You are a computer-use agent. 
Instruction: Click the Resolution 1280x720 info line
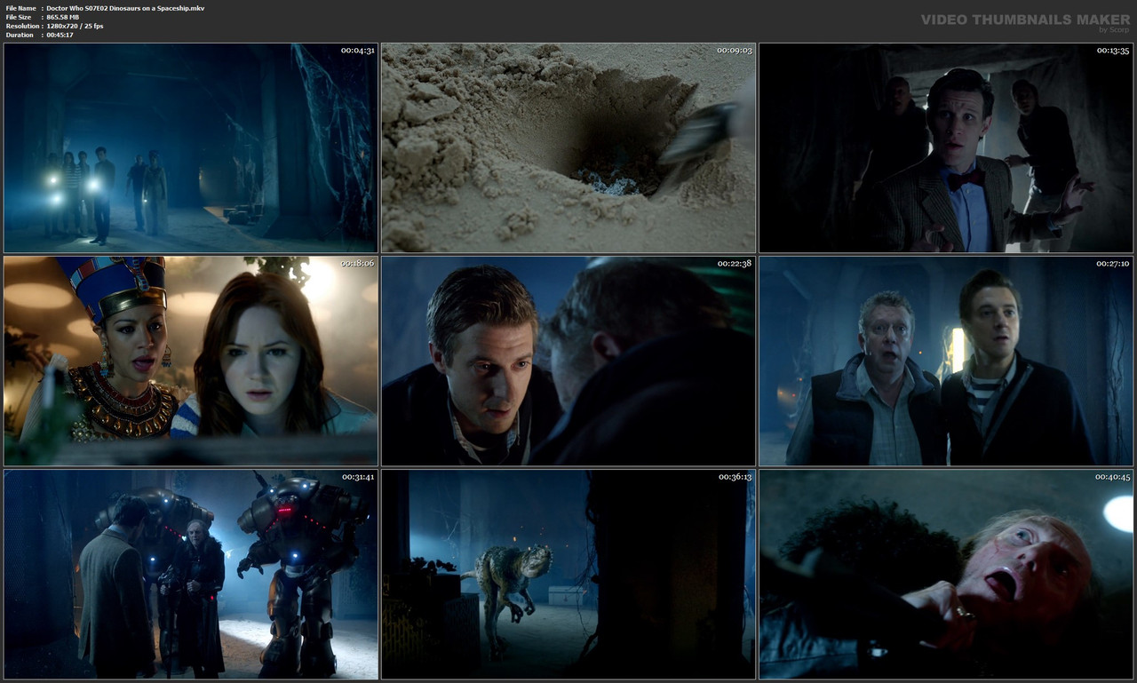pyautogui.click(x=76, y=26)
